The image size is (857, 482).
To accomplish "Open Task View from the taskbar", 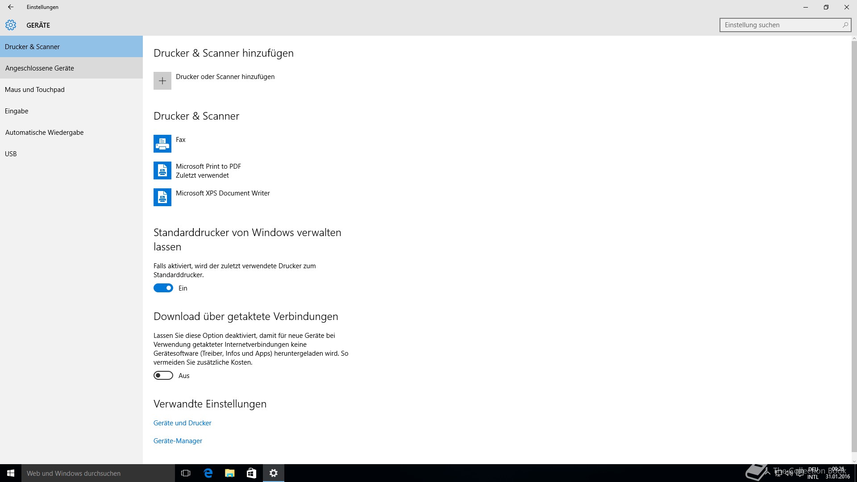I will [186, 473].
